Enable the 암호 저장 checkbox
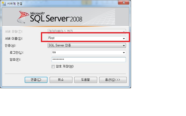The image size is (186, 116). pyautogui.click(x=53, y=67)
